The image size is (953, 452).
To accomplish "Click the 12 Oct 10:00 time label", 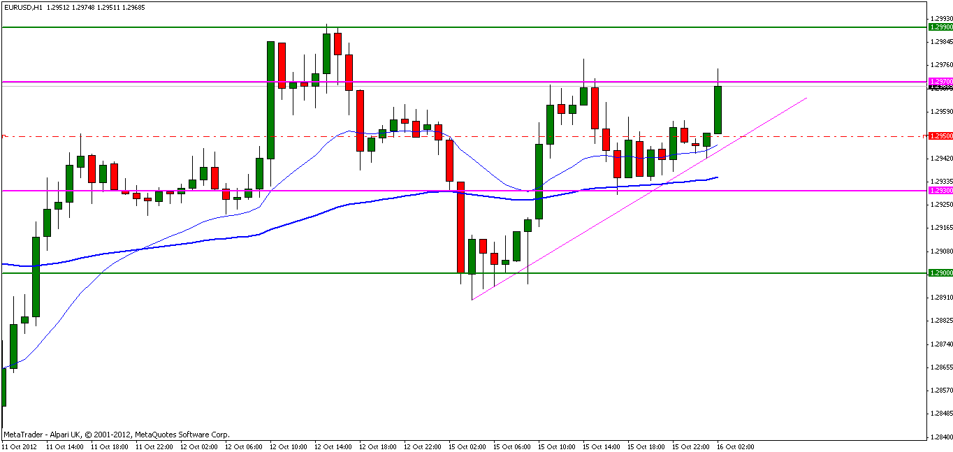I will (x=289, y=446).
